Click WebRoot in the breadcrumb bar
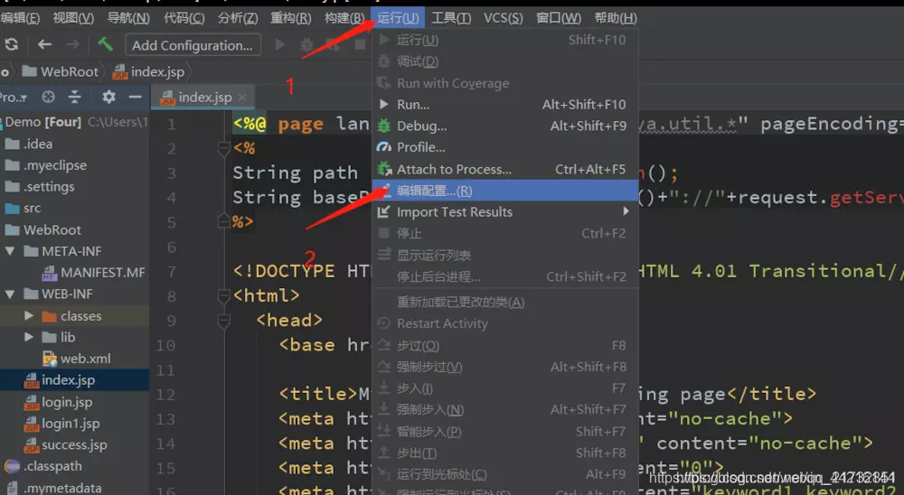The height and width of the screenshot is (495, 904). coord(61,71)
